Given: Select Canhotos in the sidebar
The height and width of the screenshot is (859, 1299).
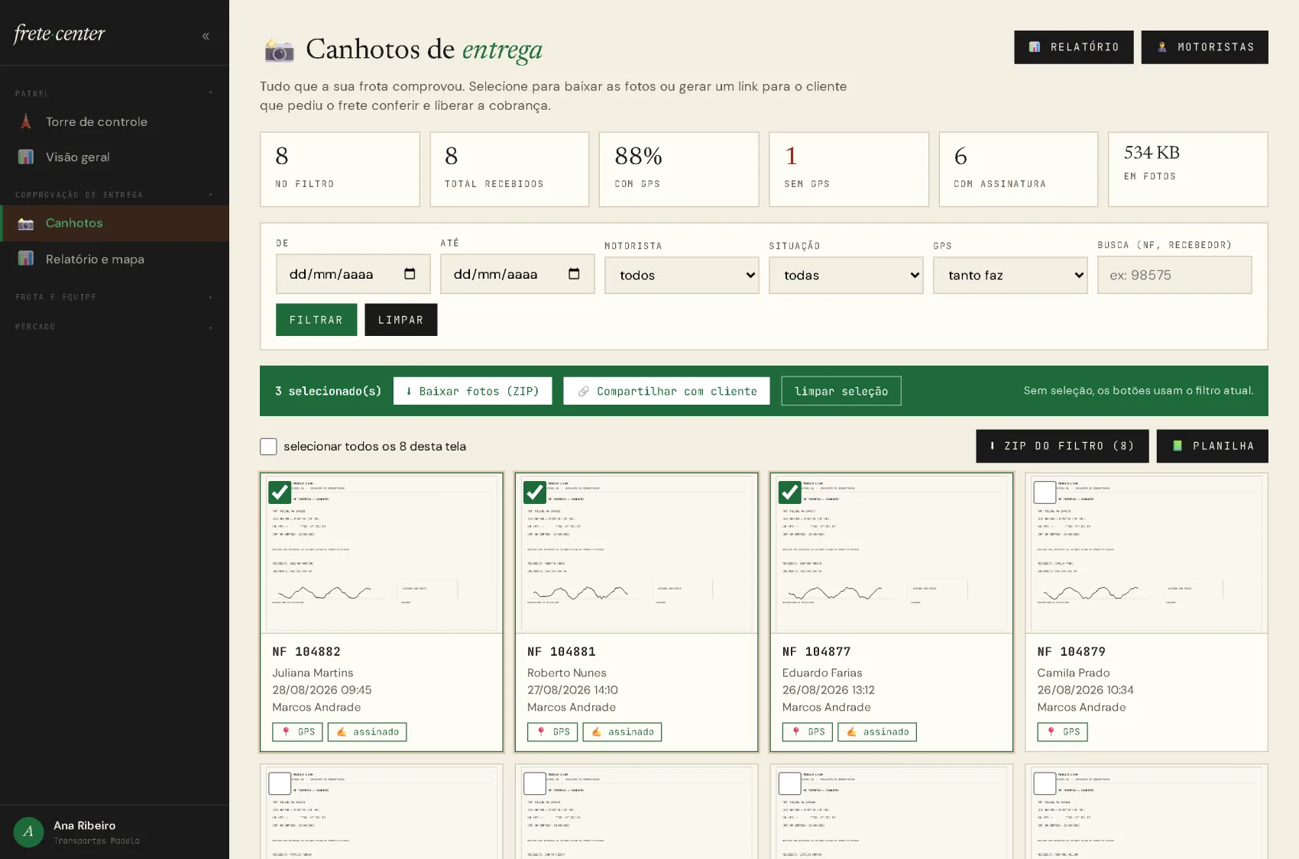Looking at the screenshot, I should [115, 223].
